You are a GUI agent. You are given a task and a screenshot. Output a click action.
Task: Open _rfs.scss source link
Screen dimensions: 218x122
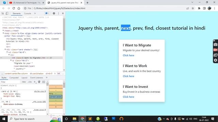(x=39, y=102)
